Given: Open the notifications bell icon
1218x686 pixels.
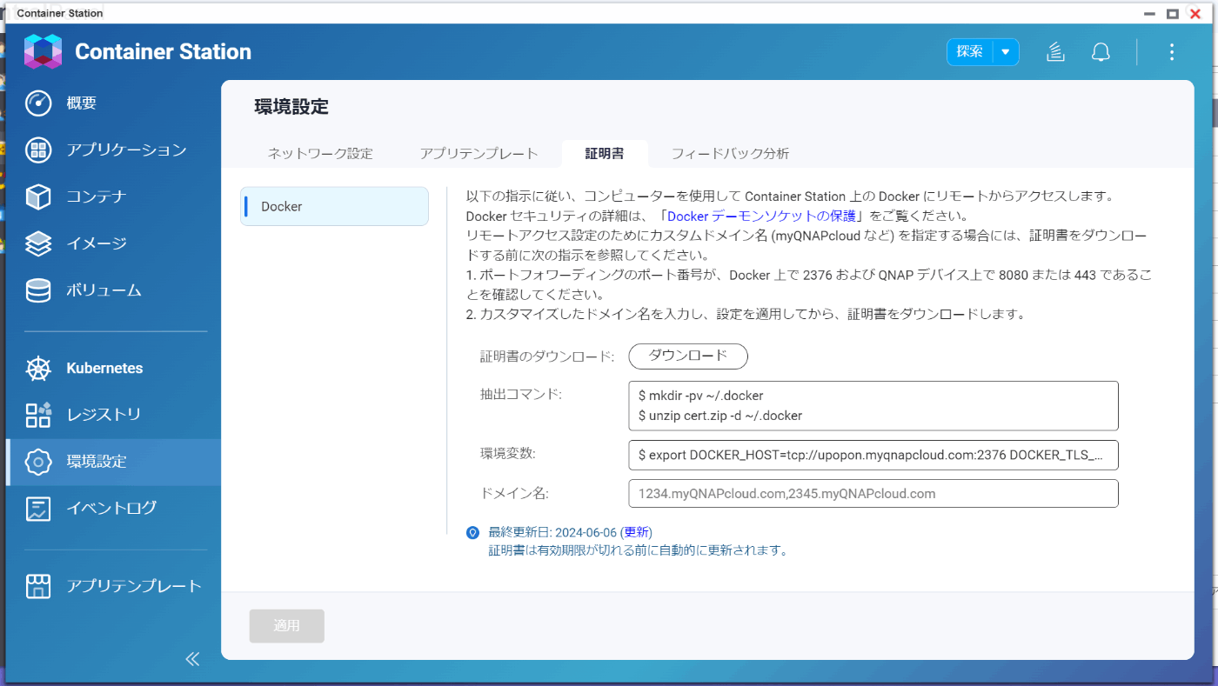Looking at the screenshot, I should pyautogui.click(x=1101, y=52).
